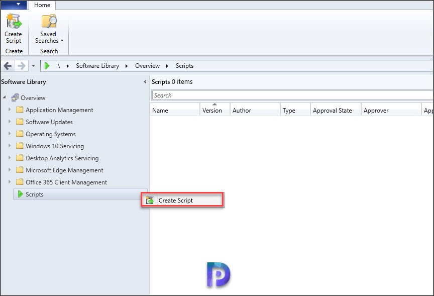Collapse the Software Library navigation pane
Image resolution: width=434 pixels, height=296 pixels.
(145, 81)
